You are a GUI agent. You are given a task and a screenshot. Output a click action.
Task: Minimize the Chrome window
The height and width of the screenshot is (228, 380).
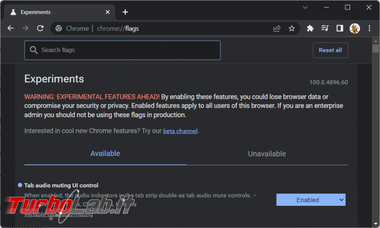coord(326,7)
